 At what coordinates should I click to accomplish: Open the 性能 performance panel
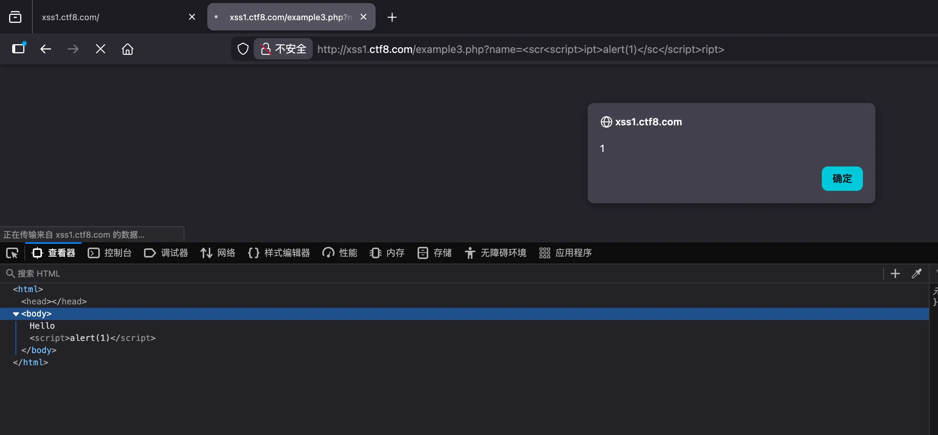pyautogui.click(x=340, y=253)
